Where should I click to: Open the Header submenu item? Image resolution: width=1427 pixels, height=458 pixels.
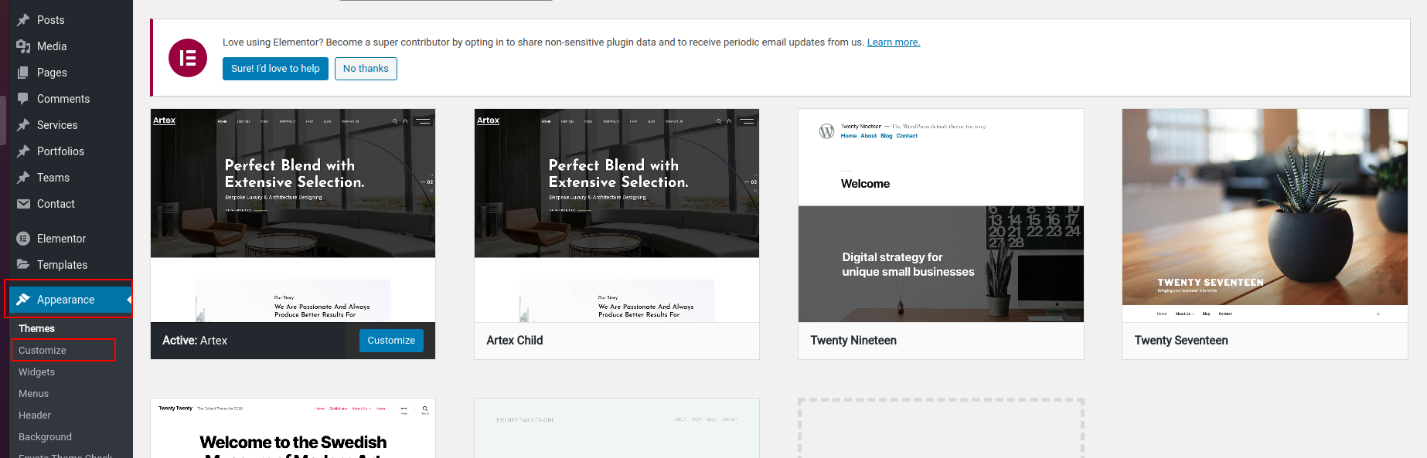35,415
